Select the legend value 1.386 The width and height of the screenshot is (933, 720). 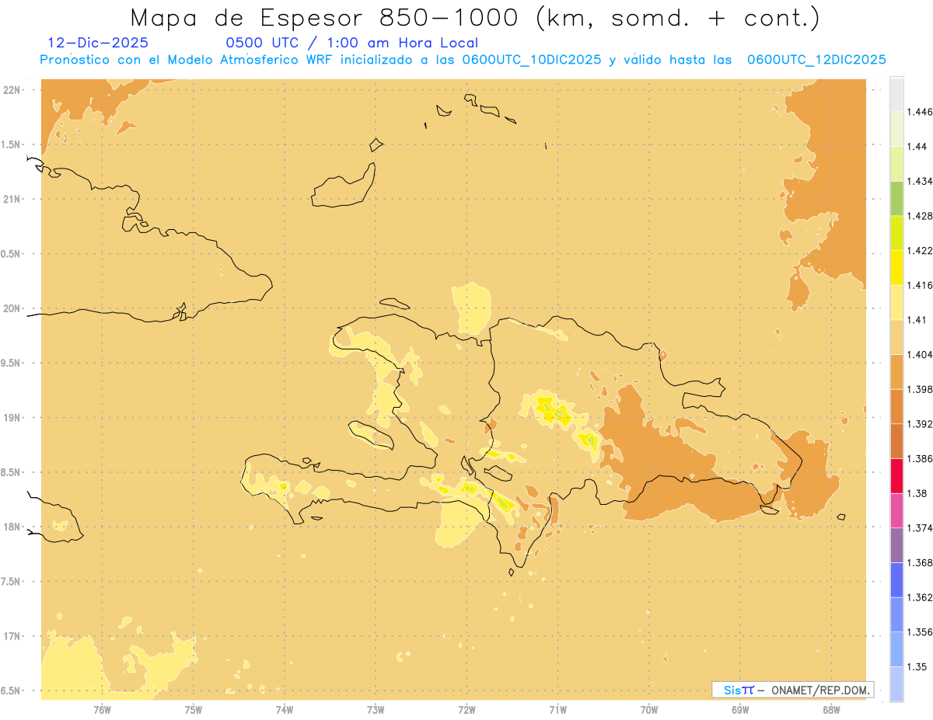click(x=921, y=459)
